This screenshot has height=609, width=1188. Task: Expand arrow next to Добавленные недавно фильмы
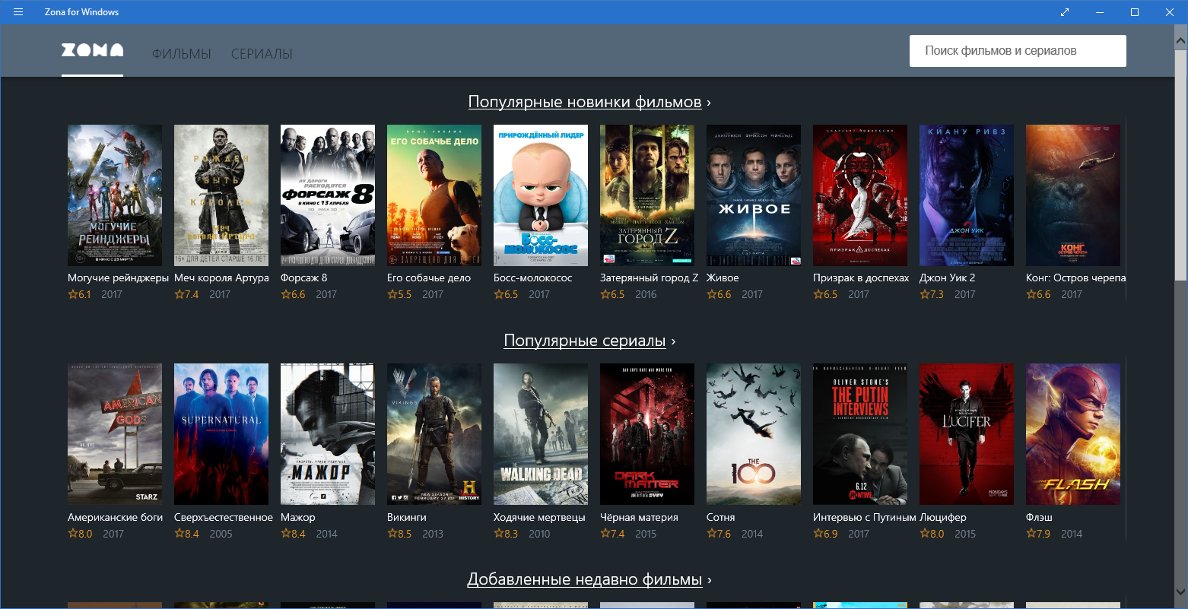pyautogui.click(x=710, y=580)
